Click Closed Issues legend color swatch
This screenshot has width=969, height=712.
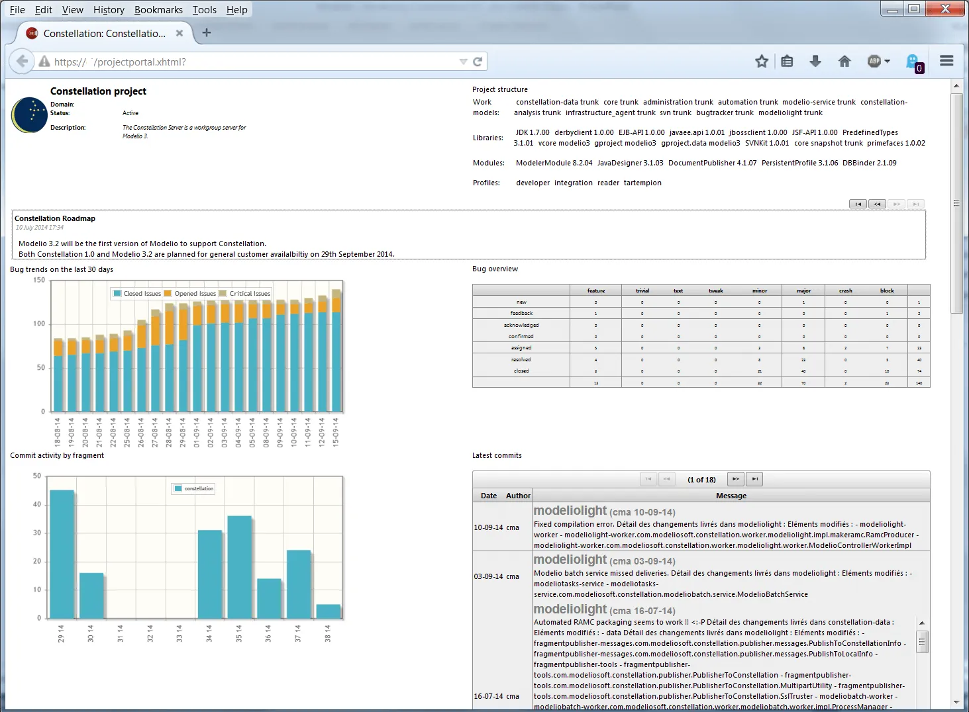(117, 293)
